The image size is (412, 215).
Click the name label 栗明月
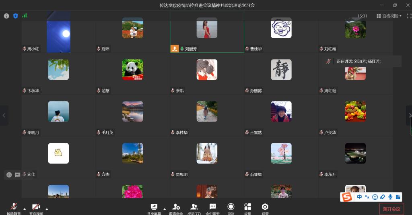coord(33,132)
